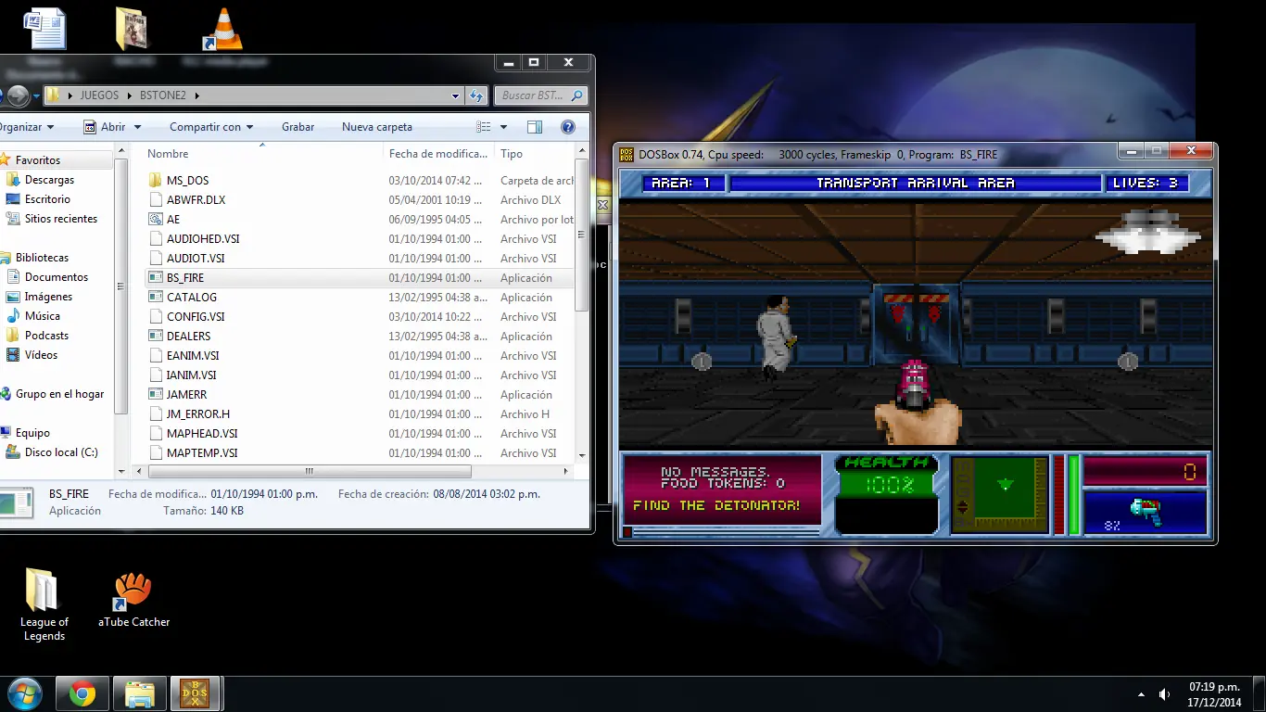Select MAPTEMP.VSI file
The image size is (1266, 712).
pos(202,453)
